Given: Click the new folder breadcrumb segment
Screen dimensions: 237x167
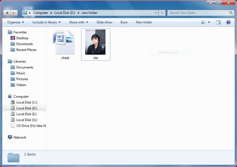Looking at the screenshot, I should pyautogui.click(x=89, y=13).
